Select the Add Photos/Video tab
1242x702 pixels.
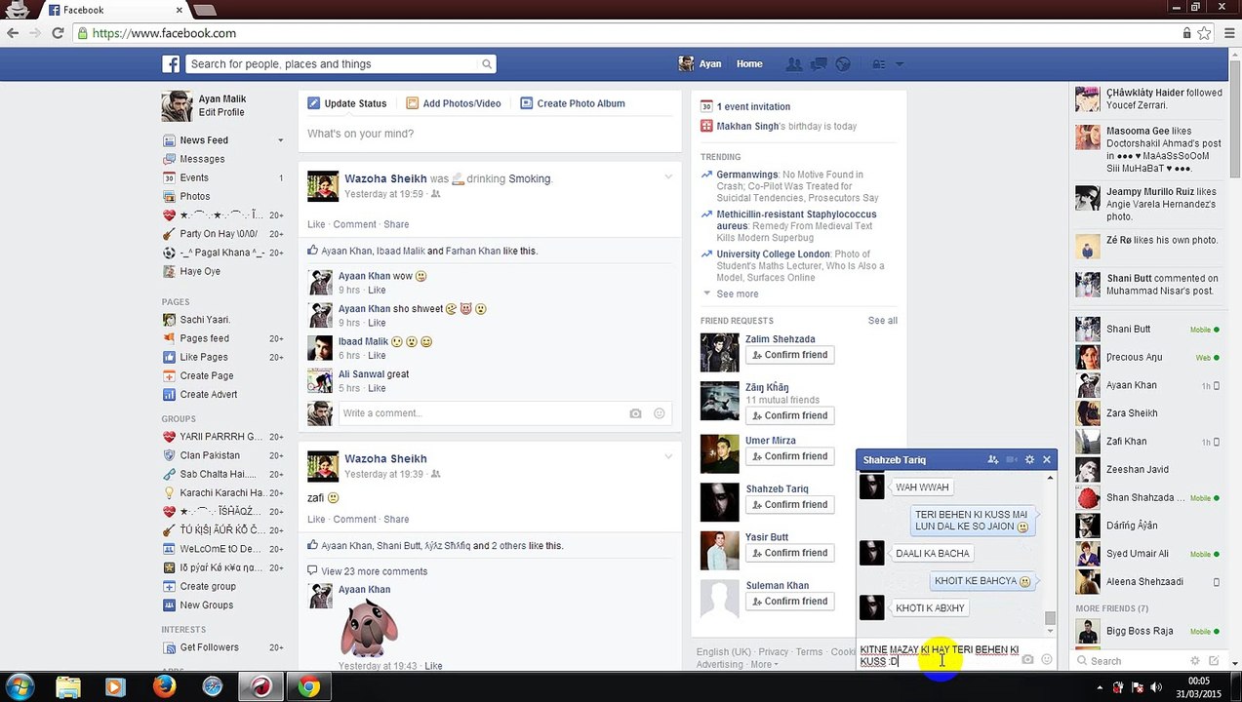[454, 103]
